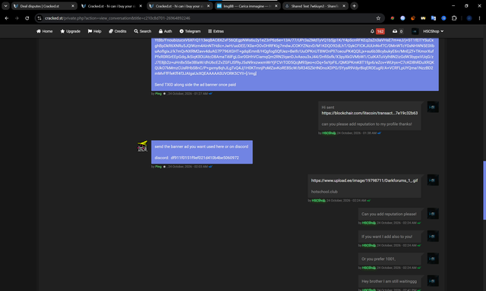Open the Chrome three-dot menu
The height and width of the screenshot is (291, 486).
[x=479, y=18]
